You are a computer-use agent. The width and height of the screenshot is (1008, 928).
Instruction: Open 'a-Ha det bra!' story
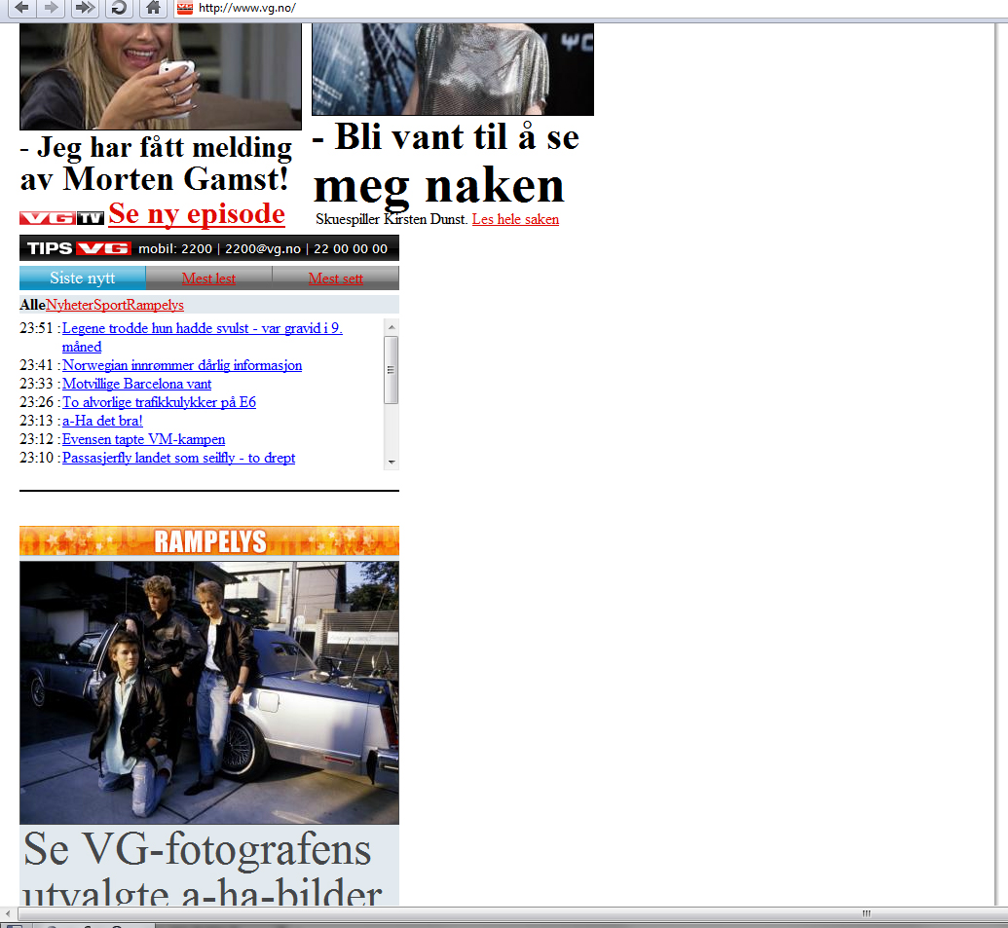click(x=102, y=421)
